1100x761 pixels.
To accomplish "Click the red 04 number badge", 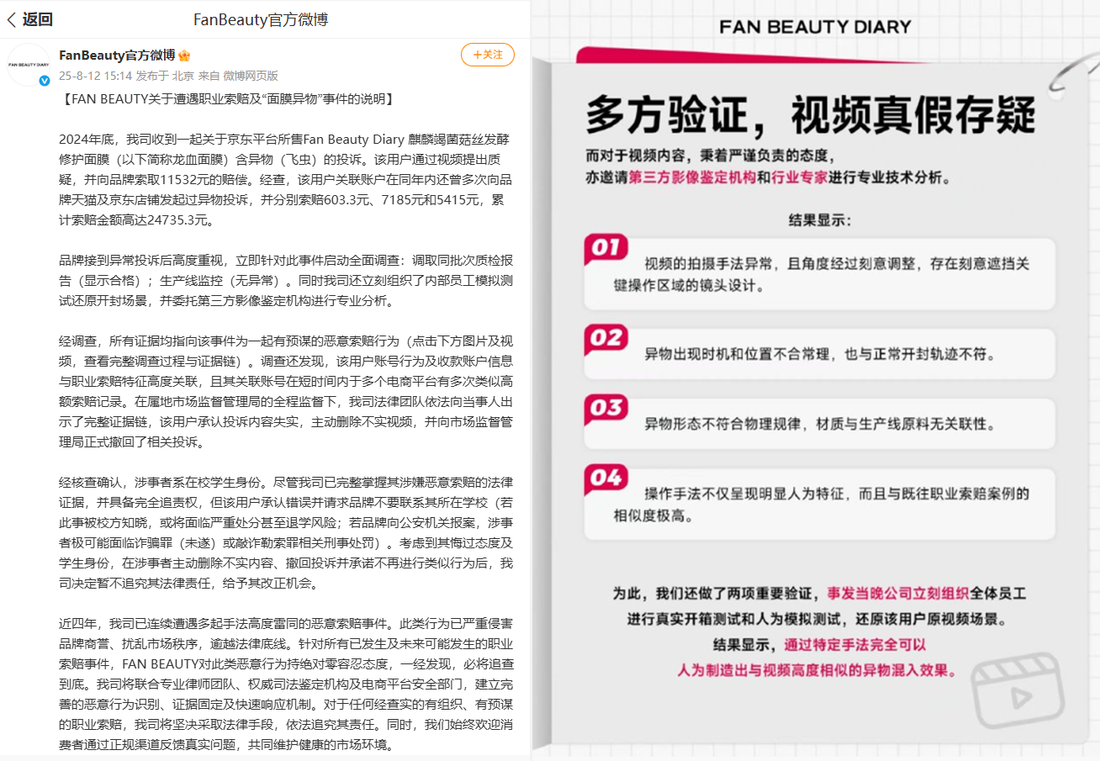I will (x=606, y=479).
